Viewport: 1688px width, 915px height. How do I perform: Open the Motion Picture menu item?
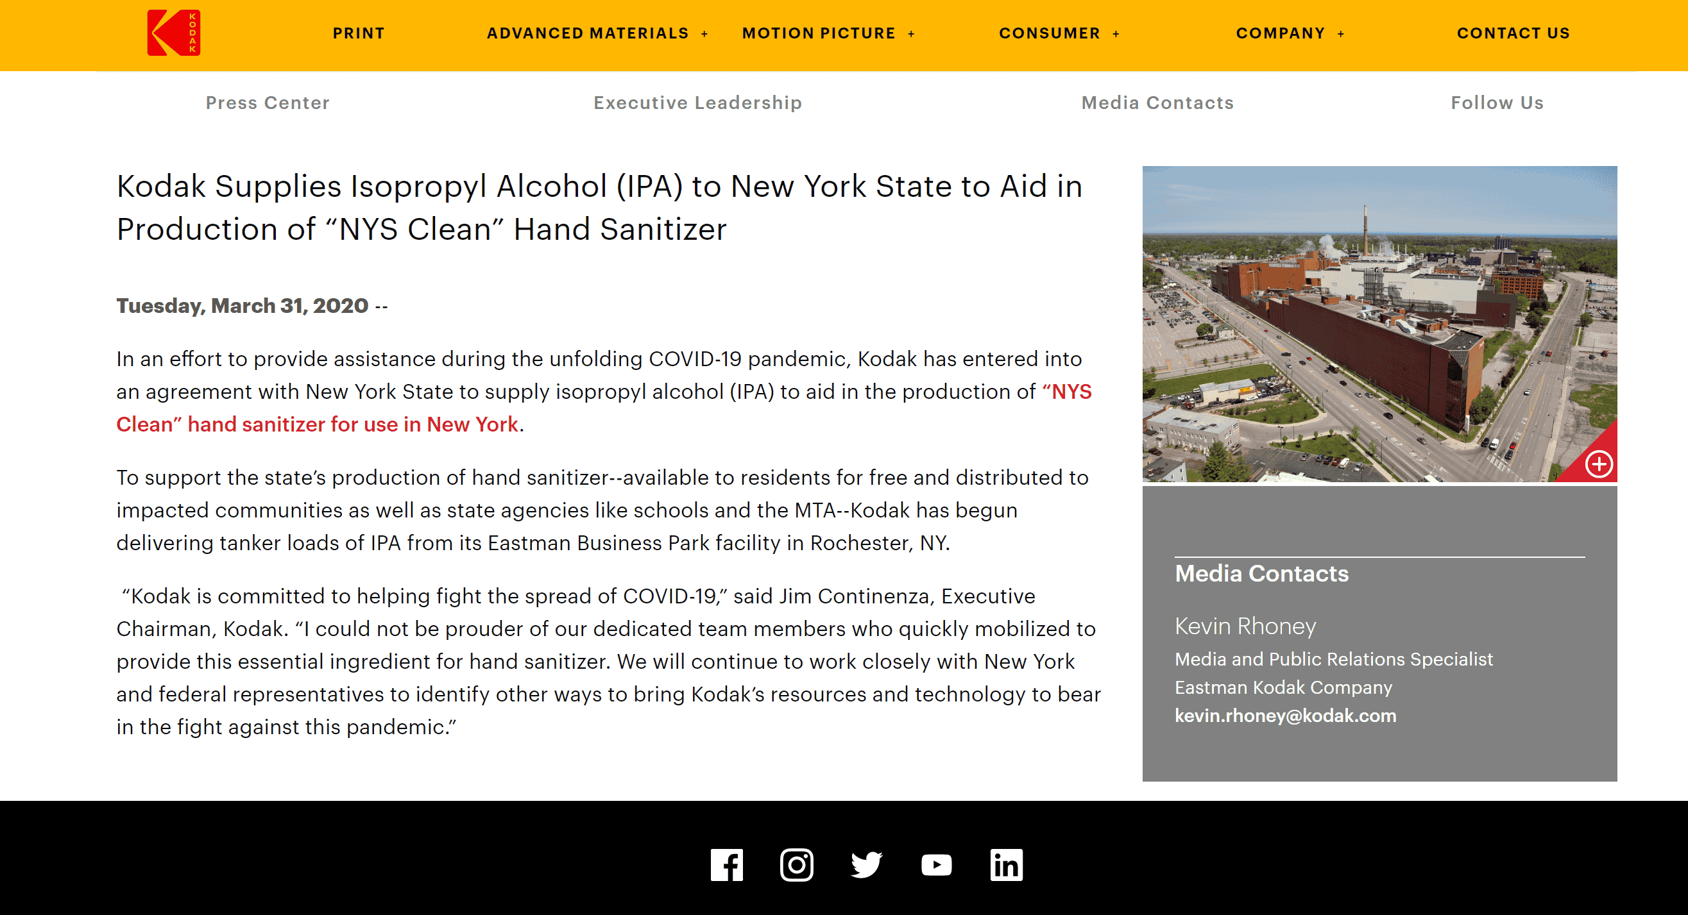pyautogui.click(x=819, y=33)
